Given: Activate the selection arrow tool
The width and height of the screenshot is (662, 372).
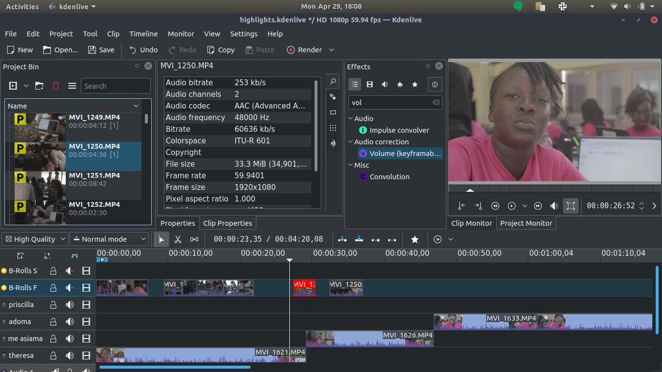Looking at the screenshot, I should pyautogui.click(x=161, y=239).
